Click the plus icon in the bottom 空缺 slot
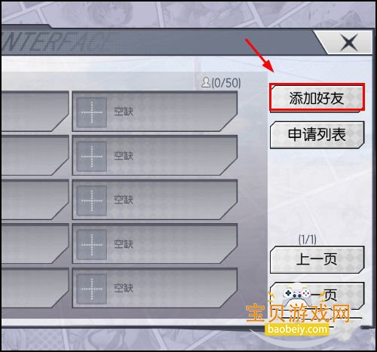Viewport: 377px width, 352px height. pyautogui.click(x=92, y=289)
